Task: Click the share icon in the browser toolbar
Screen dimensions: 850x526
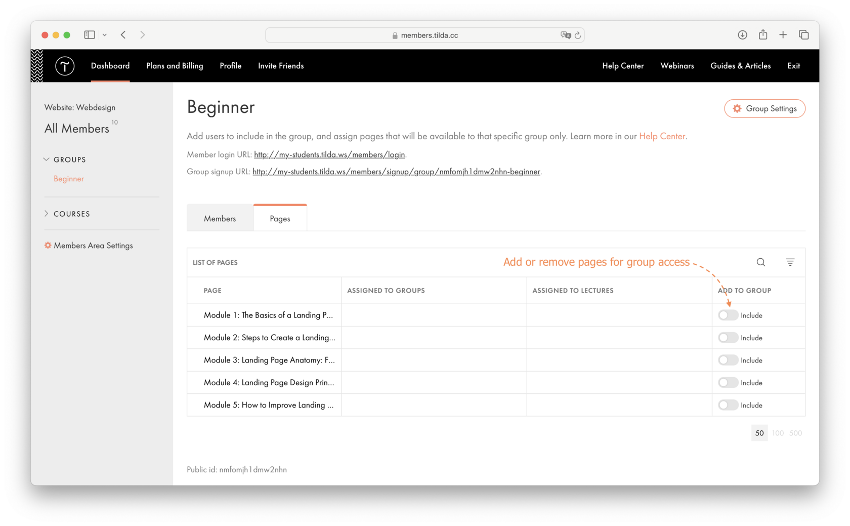Action: 763,34
